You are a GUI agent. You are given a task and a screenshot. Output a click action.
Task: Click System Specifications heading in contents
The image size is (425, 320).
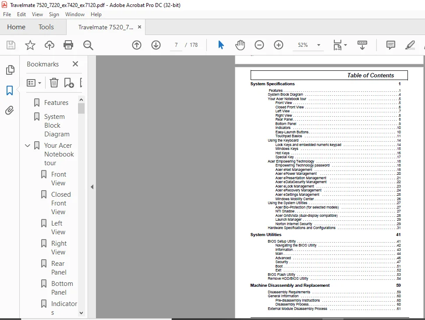tap(273, 84)
